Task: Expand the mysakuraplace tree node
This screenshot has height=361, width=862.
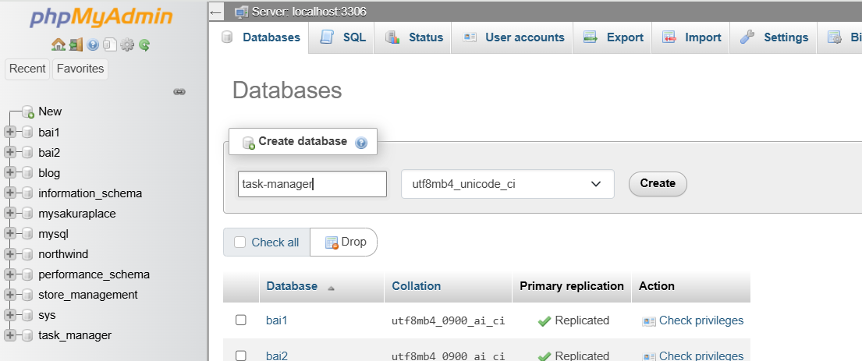Action: click(10, 214)
